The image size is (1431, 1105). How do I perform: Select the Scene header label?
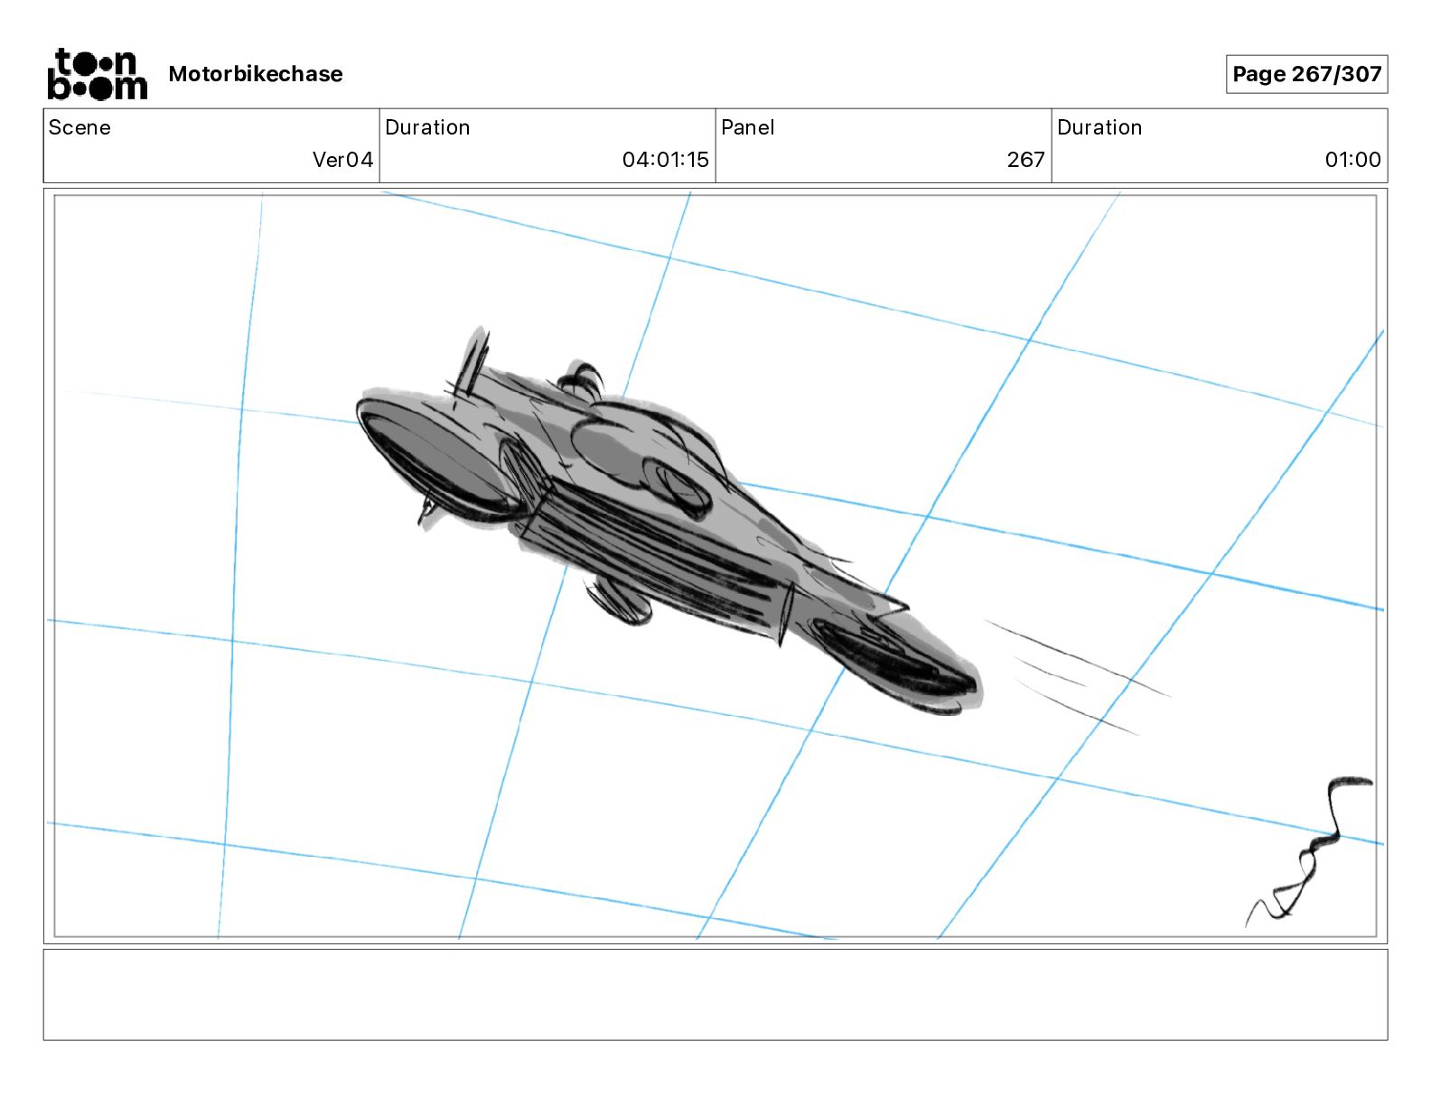point(79,127)
